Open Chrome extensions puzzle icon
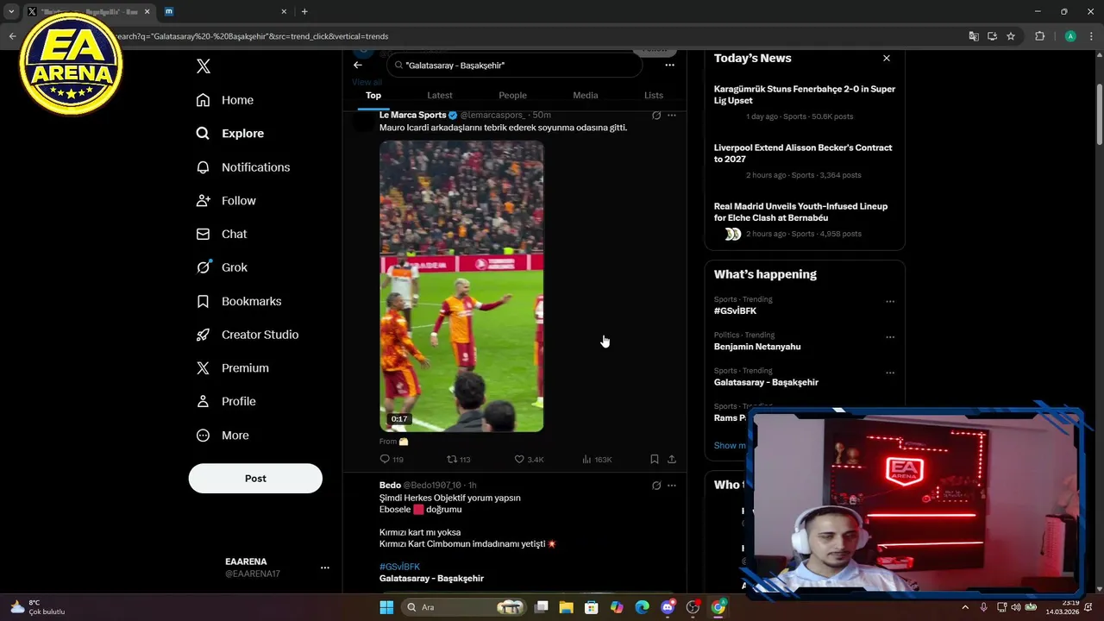 tap(1039, 36)
